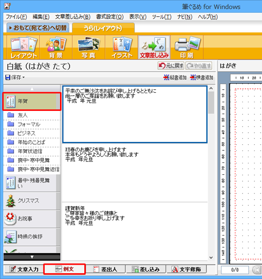This screenshot has height=279, width=262.
Task: Open the 印刷 print icon
Action: click(187, 47)
